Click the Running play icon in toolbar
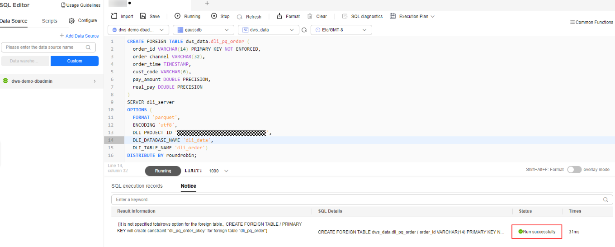 click(x=177, y=16)
